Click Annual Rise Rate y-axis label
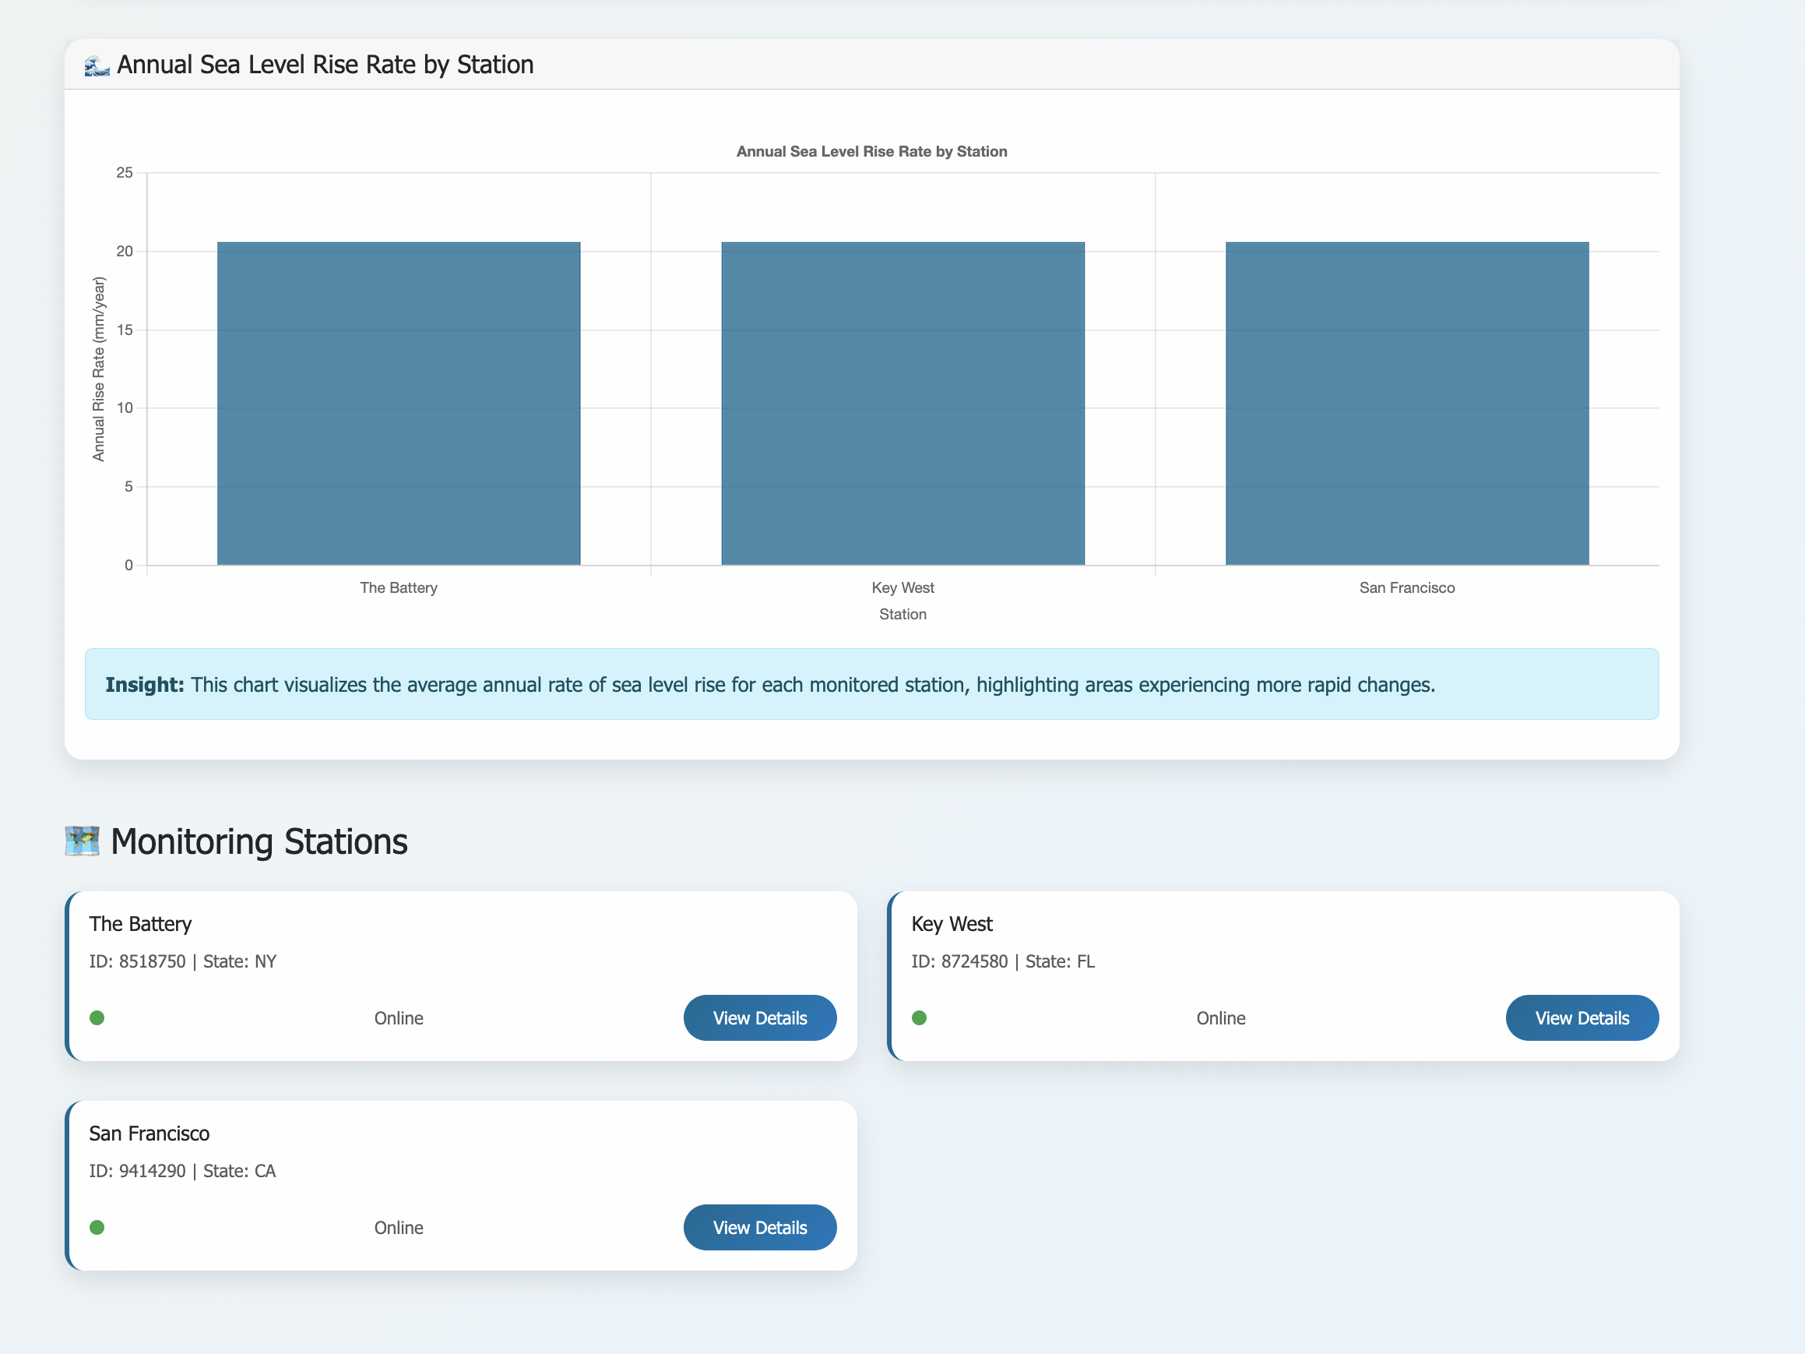Screen dimensions: 1805x1354 (99, 369)
